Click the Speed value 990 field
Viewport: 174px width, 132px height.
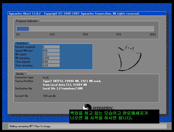click(51, 51)
